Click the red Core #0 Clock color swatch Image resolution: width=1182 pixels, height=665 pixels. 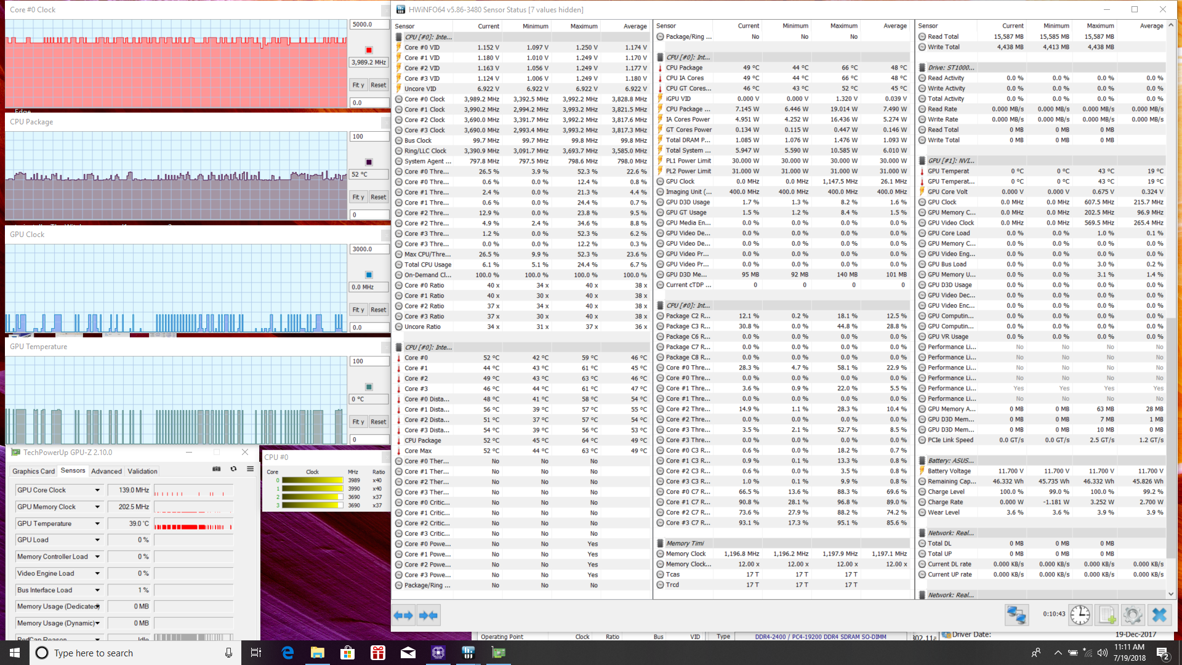click(369, 50)
